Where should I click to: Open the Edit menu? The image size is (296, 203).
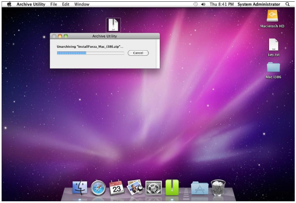65,4
